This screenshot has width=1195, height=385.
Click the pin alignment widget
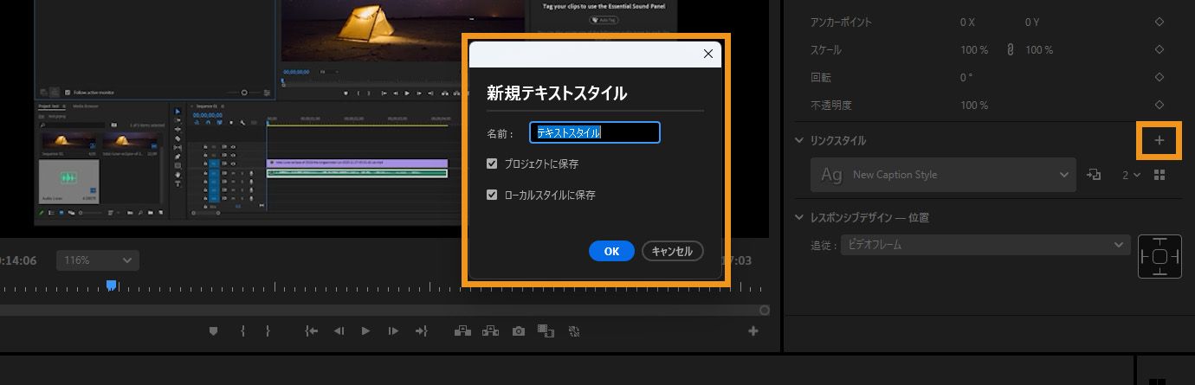[x=1159, y=257]
